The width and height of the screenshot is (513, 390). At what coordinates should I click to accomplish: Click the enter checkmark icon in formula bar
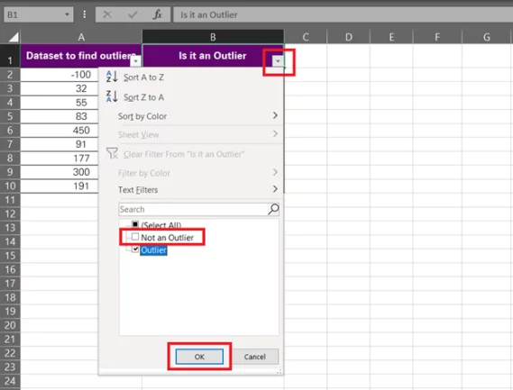[133, 14]
